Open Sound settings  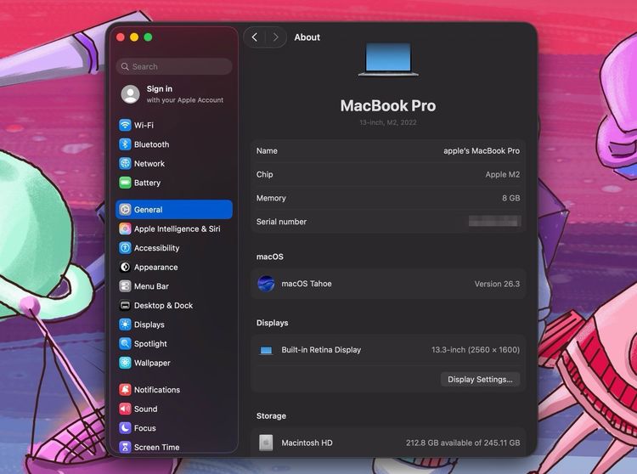[x=174, y=409]
